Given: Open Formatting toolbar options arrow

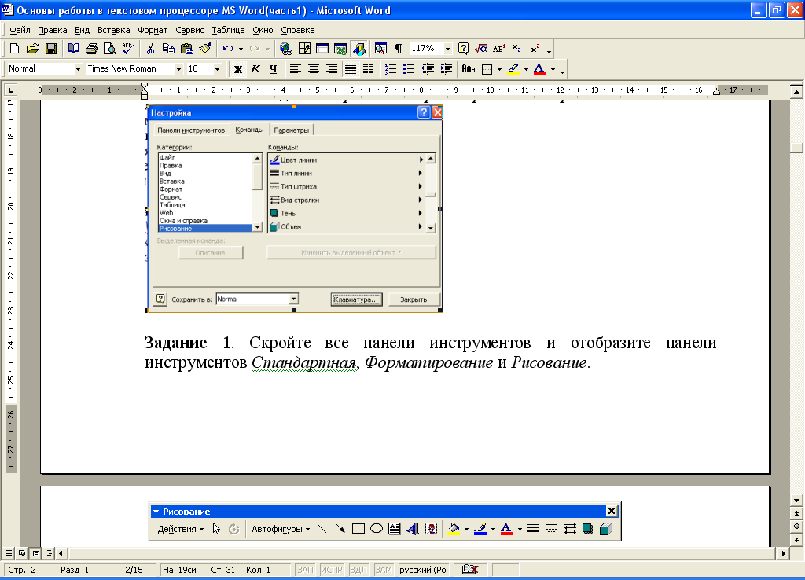Looking at the screenshot, I should point(563,70).
